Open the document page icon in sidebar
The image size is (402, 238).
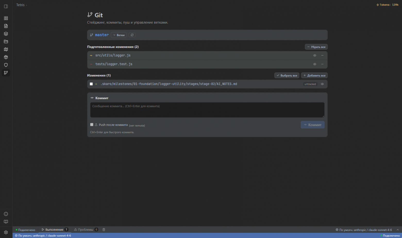pos(6,26)
